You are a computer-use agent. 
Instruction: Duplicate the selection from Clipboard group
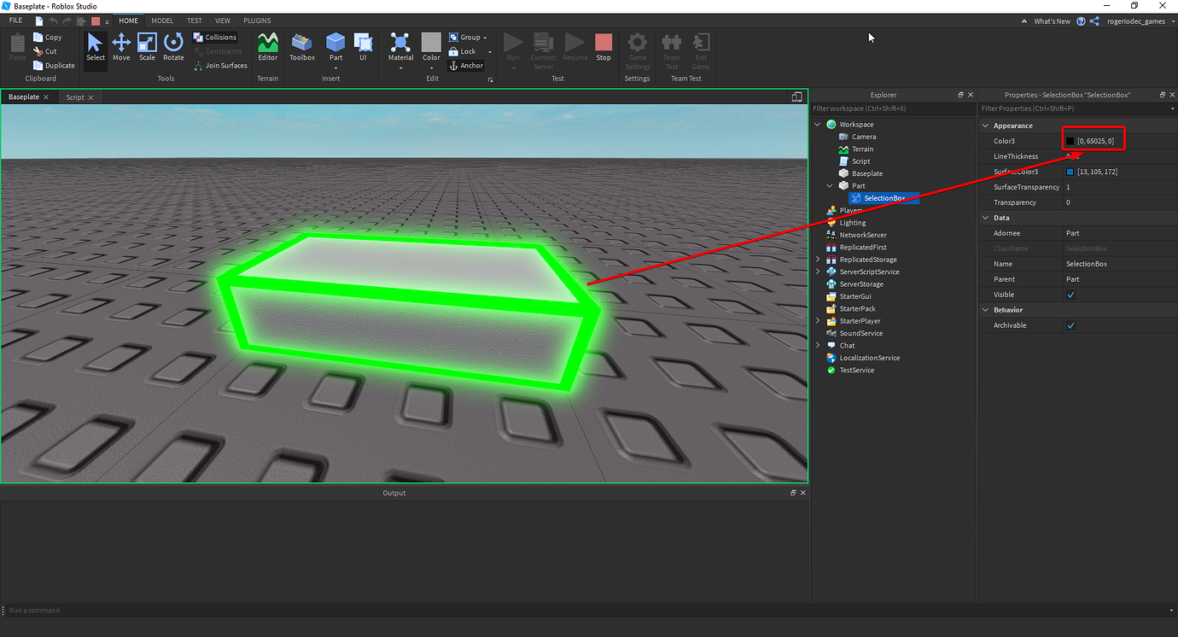pos(53,65)
